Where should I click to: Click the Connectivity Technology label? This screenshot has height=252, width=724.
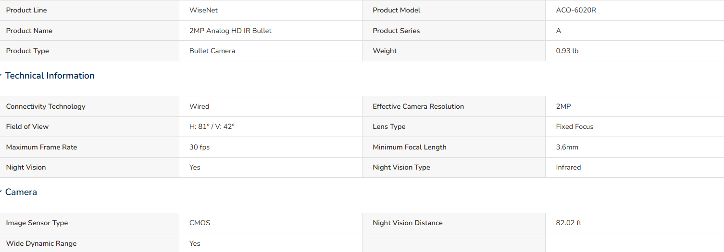click(46, 106)
